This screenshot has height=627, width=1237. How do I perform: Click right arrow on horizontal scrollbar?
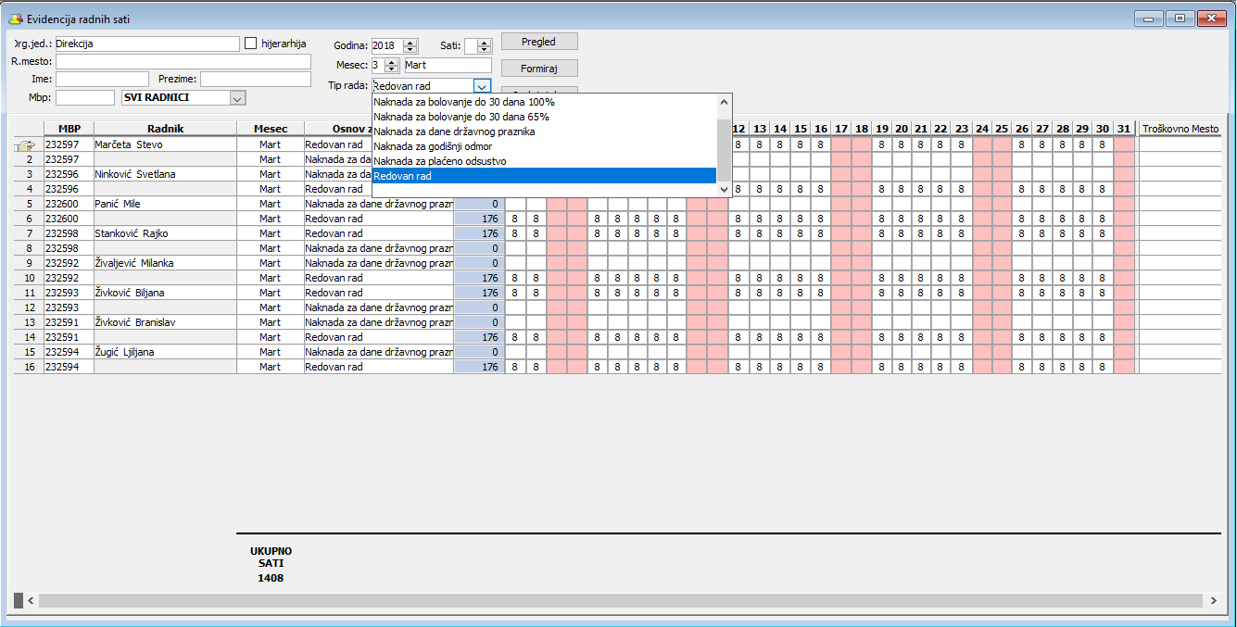(x=1211, y=601)
